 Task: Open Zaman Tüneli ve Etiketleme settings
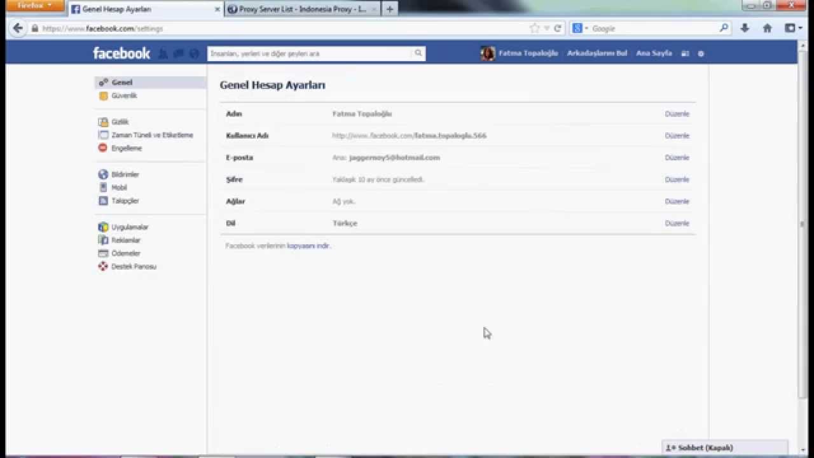click(x=152, y=135)
